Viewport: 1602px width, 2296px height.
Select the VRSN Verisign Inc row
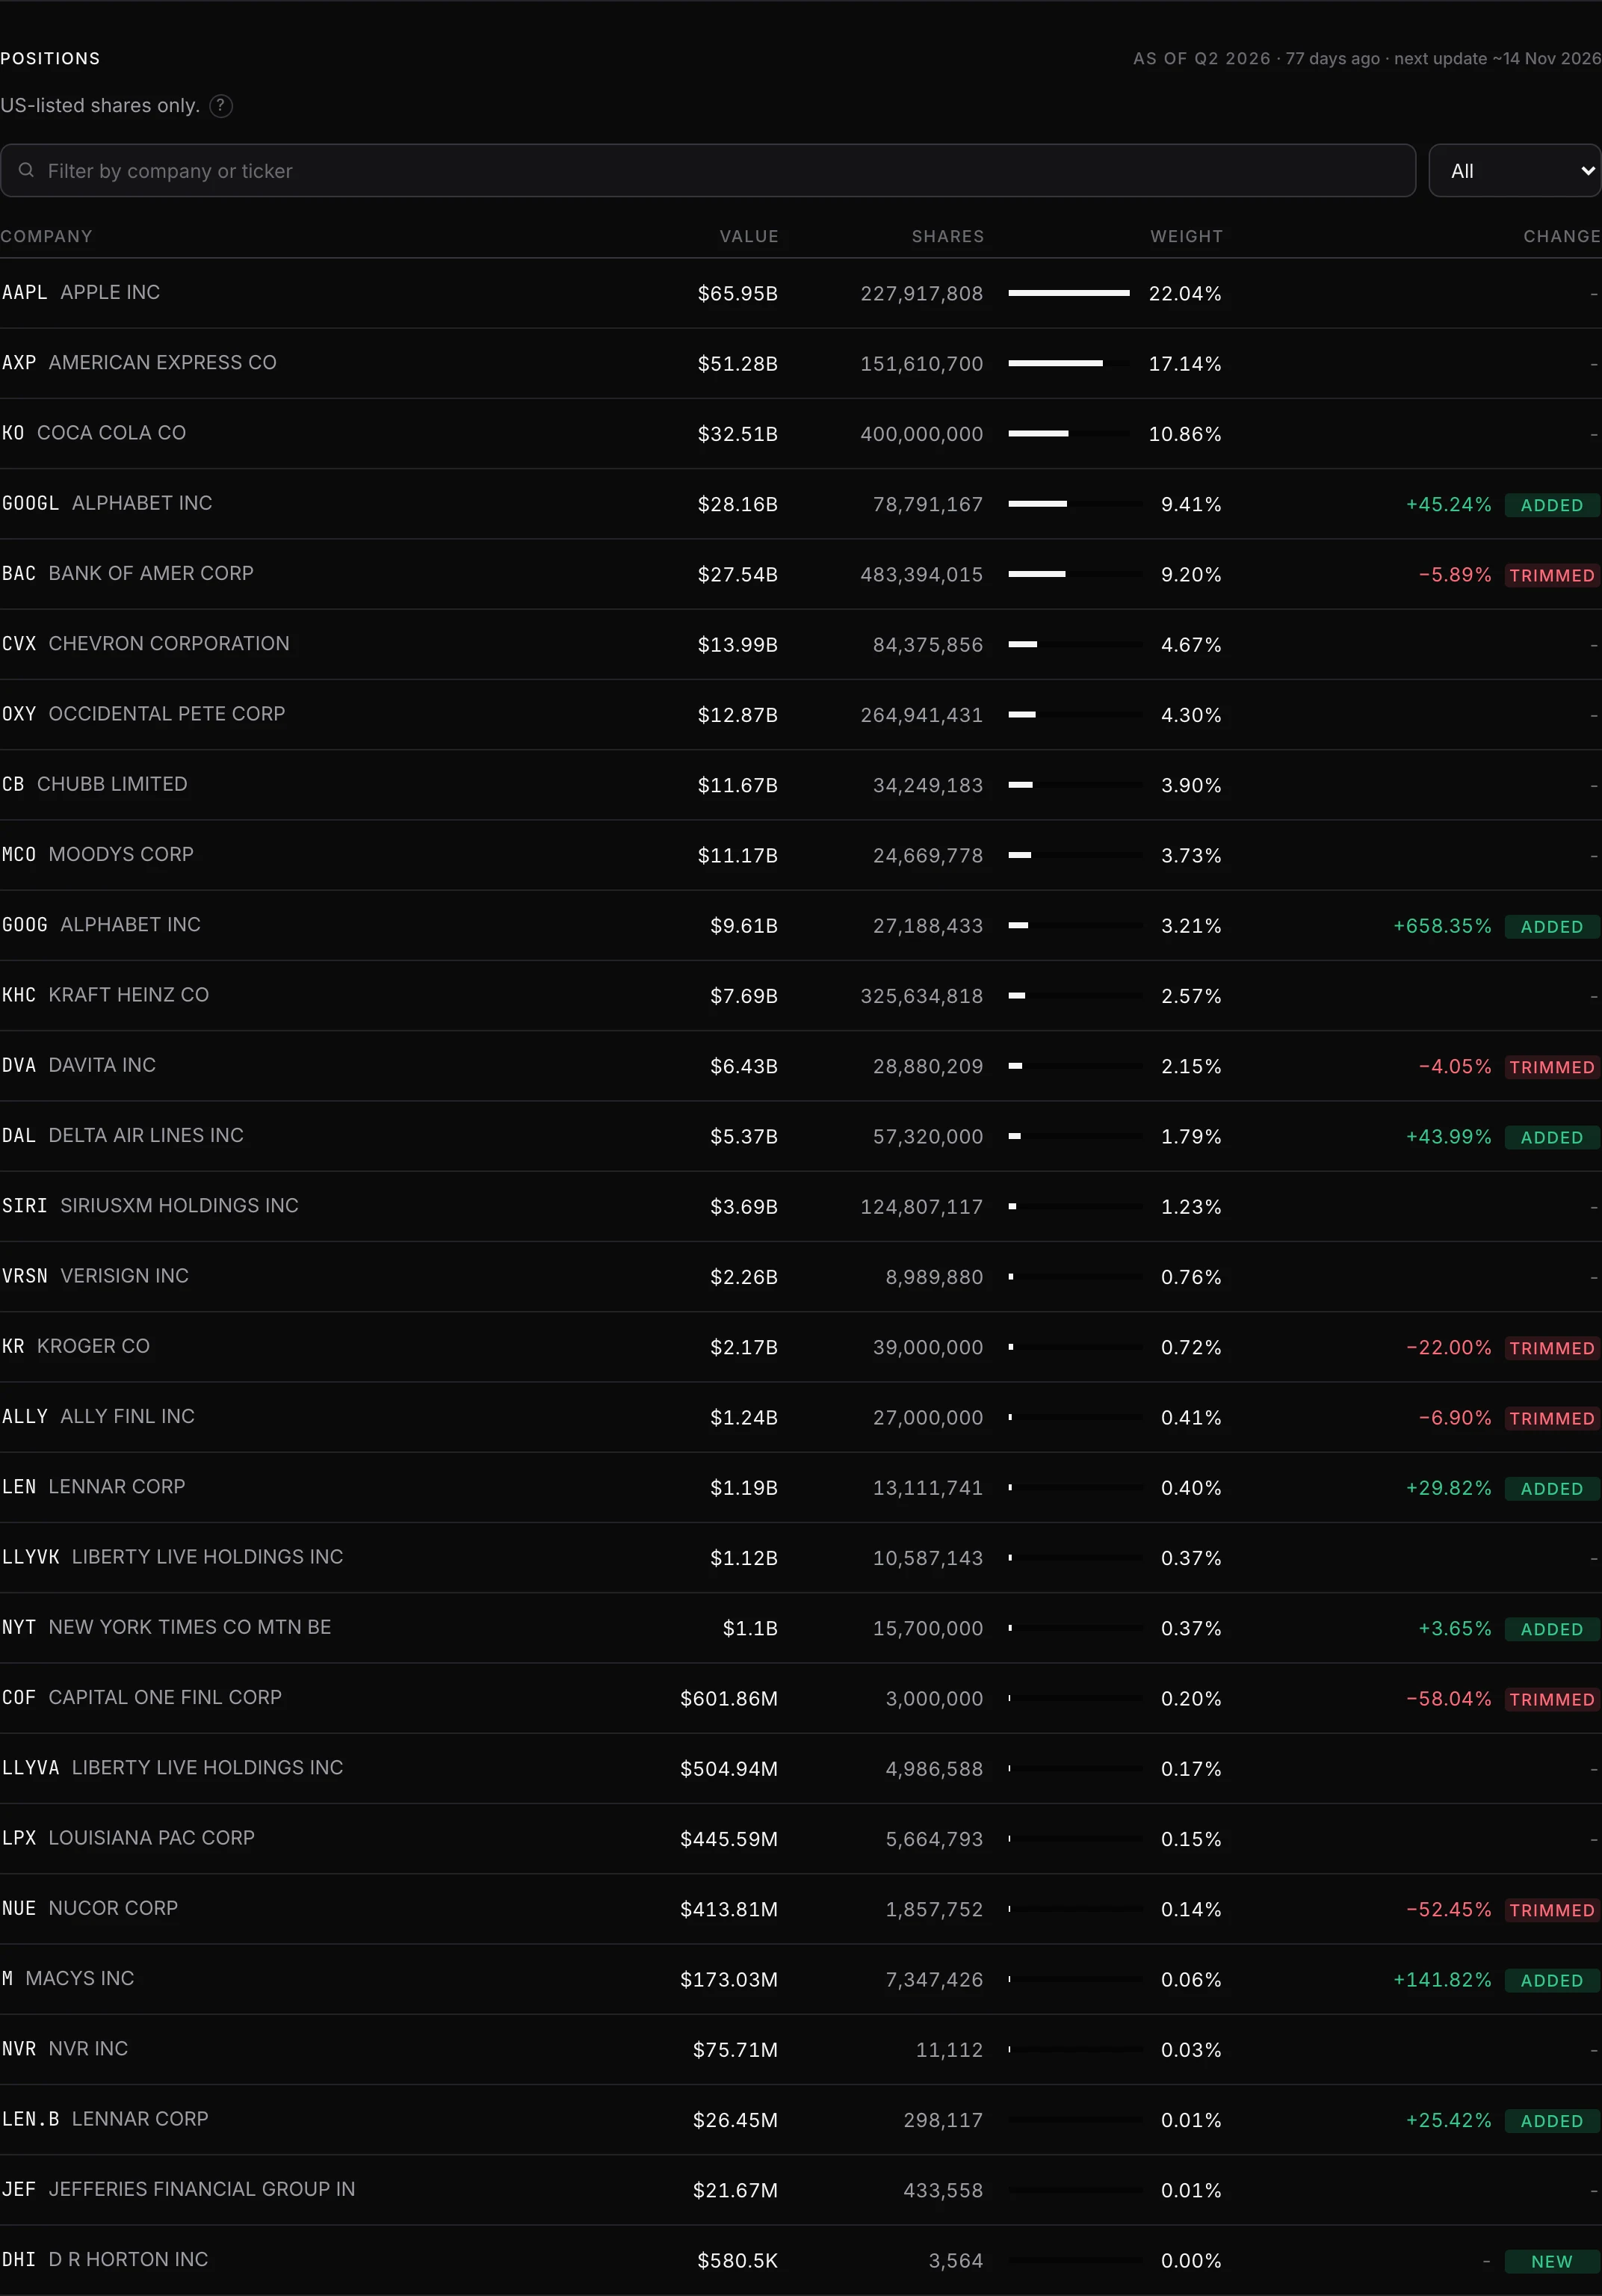click(x=801, y=1276)
